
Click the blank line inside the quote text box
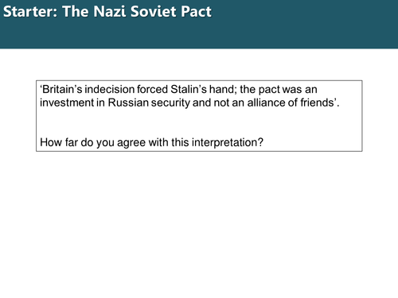click(199, 122)
